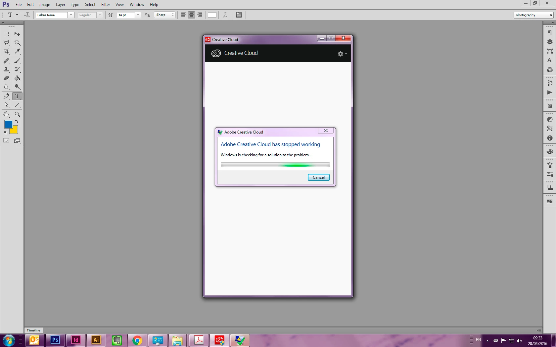Select the History Brush tool
The width and height of the screenshot is (556, 347).
[17, 69]
